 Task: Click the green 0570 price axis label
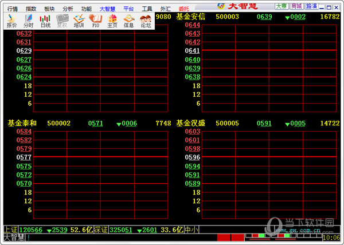[24, 184]
